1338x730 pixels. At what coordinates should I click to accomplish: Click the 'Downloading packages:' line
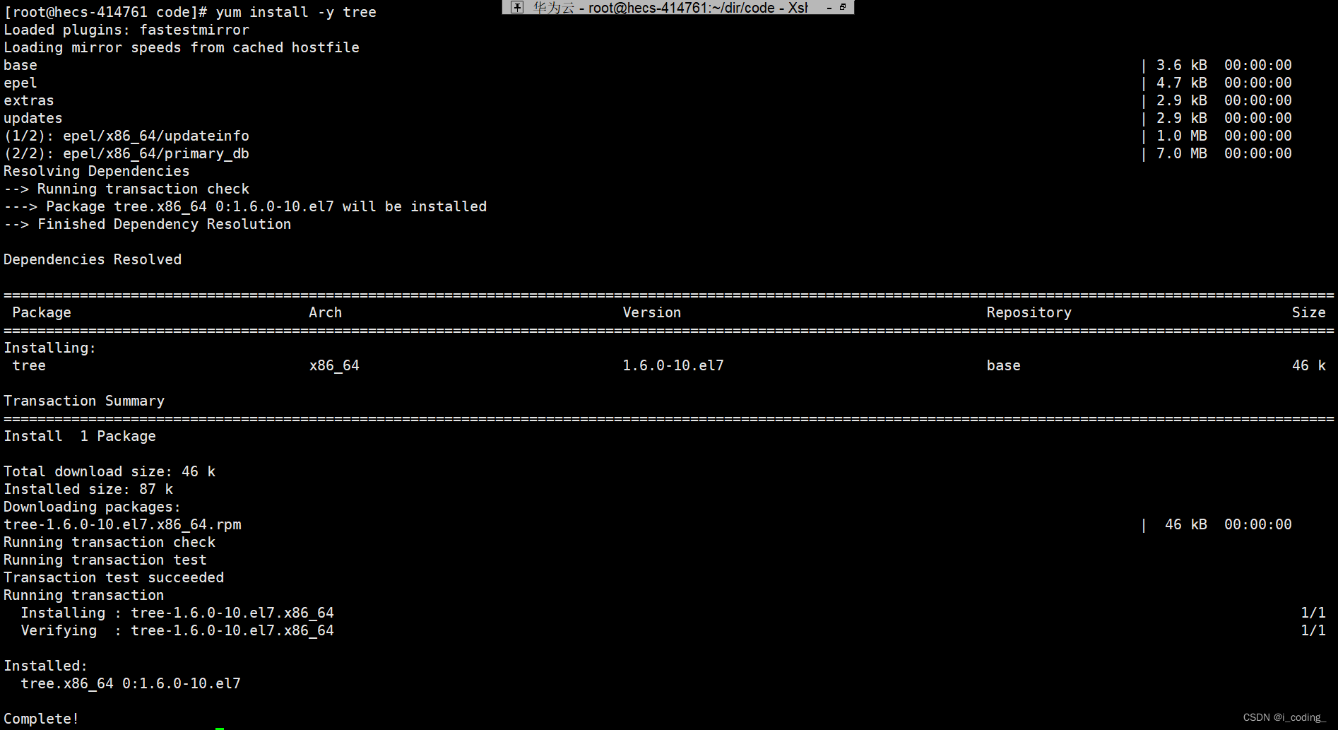click(93, 507)
